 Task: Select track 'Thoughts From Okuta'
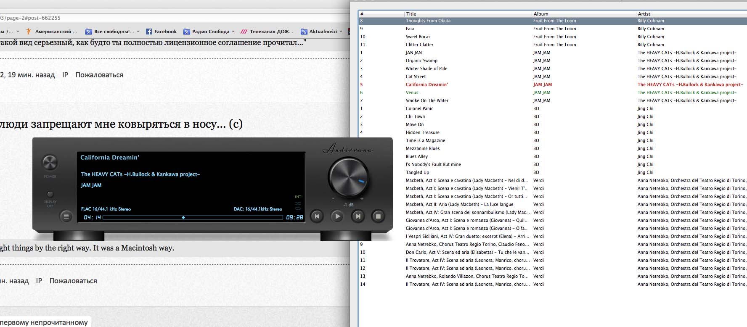(x=553, y=21)
